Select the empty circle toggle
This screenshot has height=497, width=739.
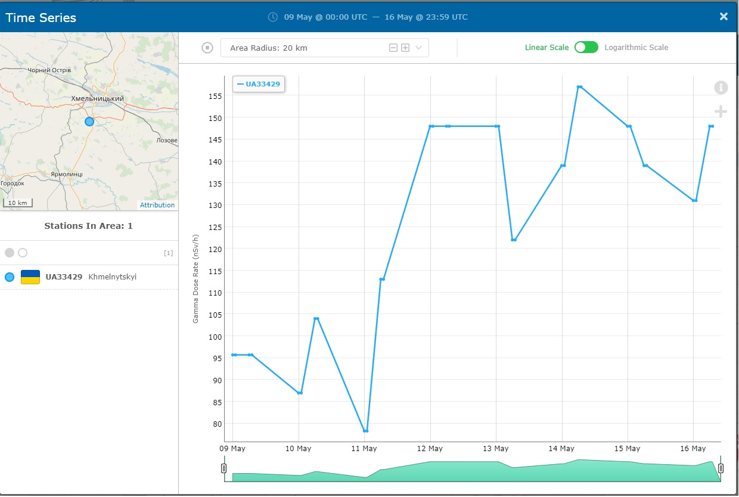23,253
